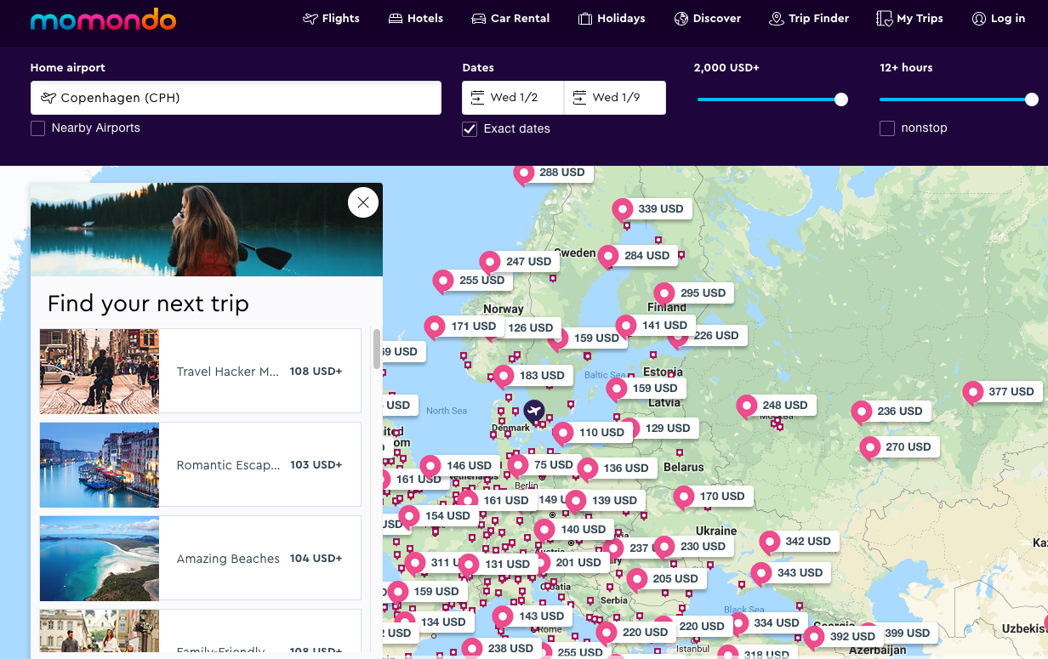1048x659 pixels.
Task: Close the Find your next trip panel
Action: click(363, 202)
